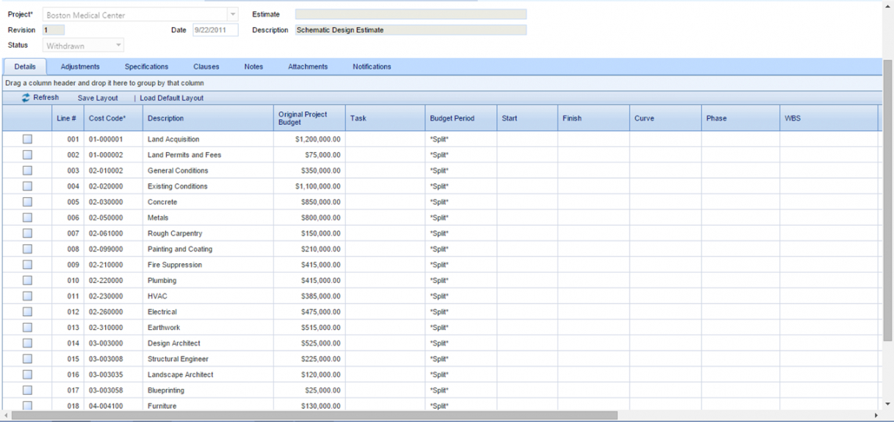
Task: Open the Specifications tab
Action: click(146, 67)
